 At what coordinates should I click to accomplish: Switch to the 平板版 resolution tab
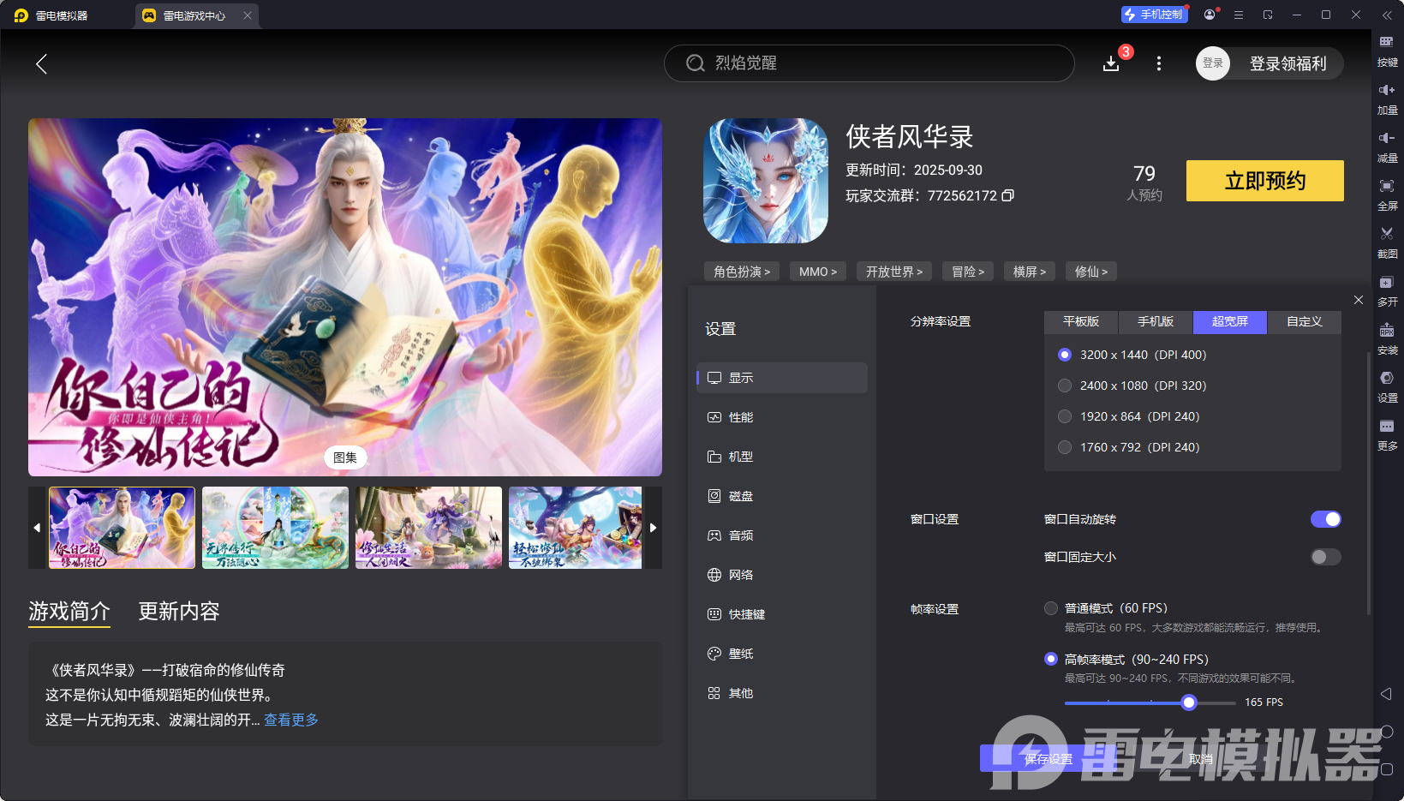pos(1080,321)
